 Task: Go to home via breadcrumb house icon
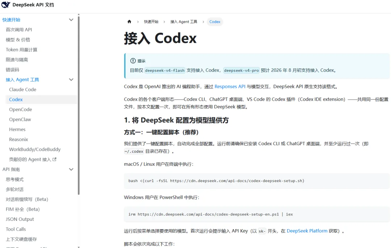[x=129, y=22]
